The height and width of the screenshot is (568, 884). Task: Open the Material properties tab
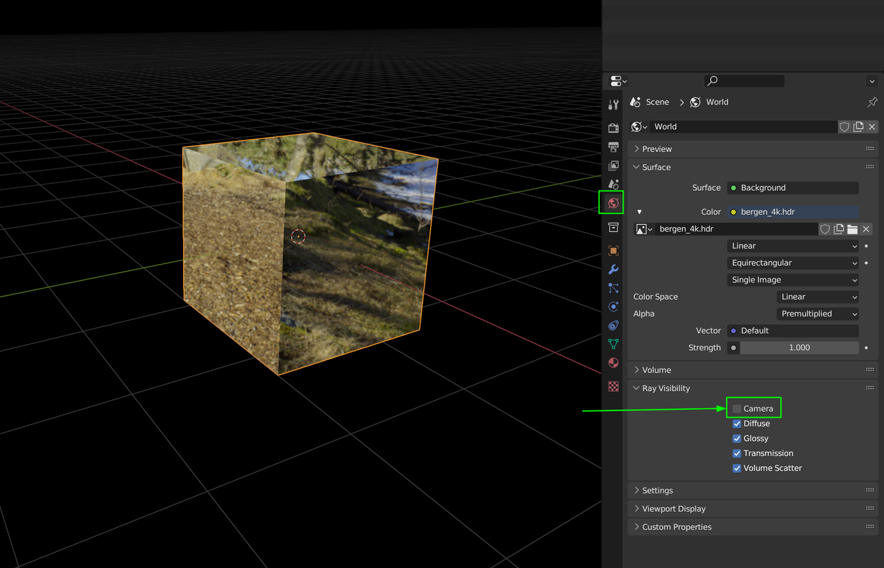[613, 362]
